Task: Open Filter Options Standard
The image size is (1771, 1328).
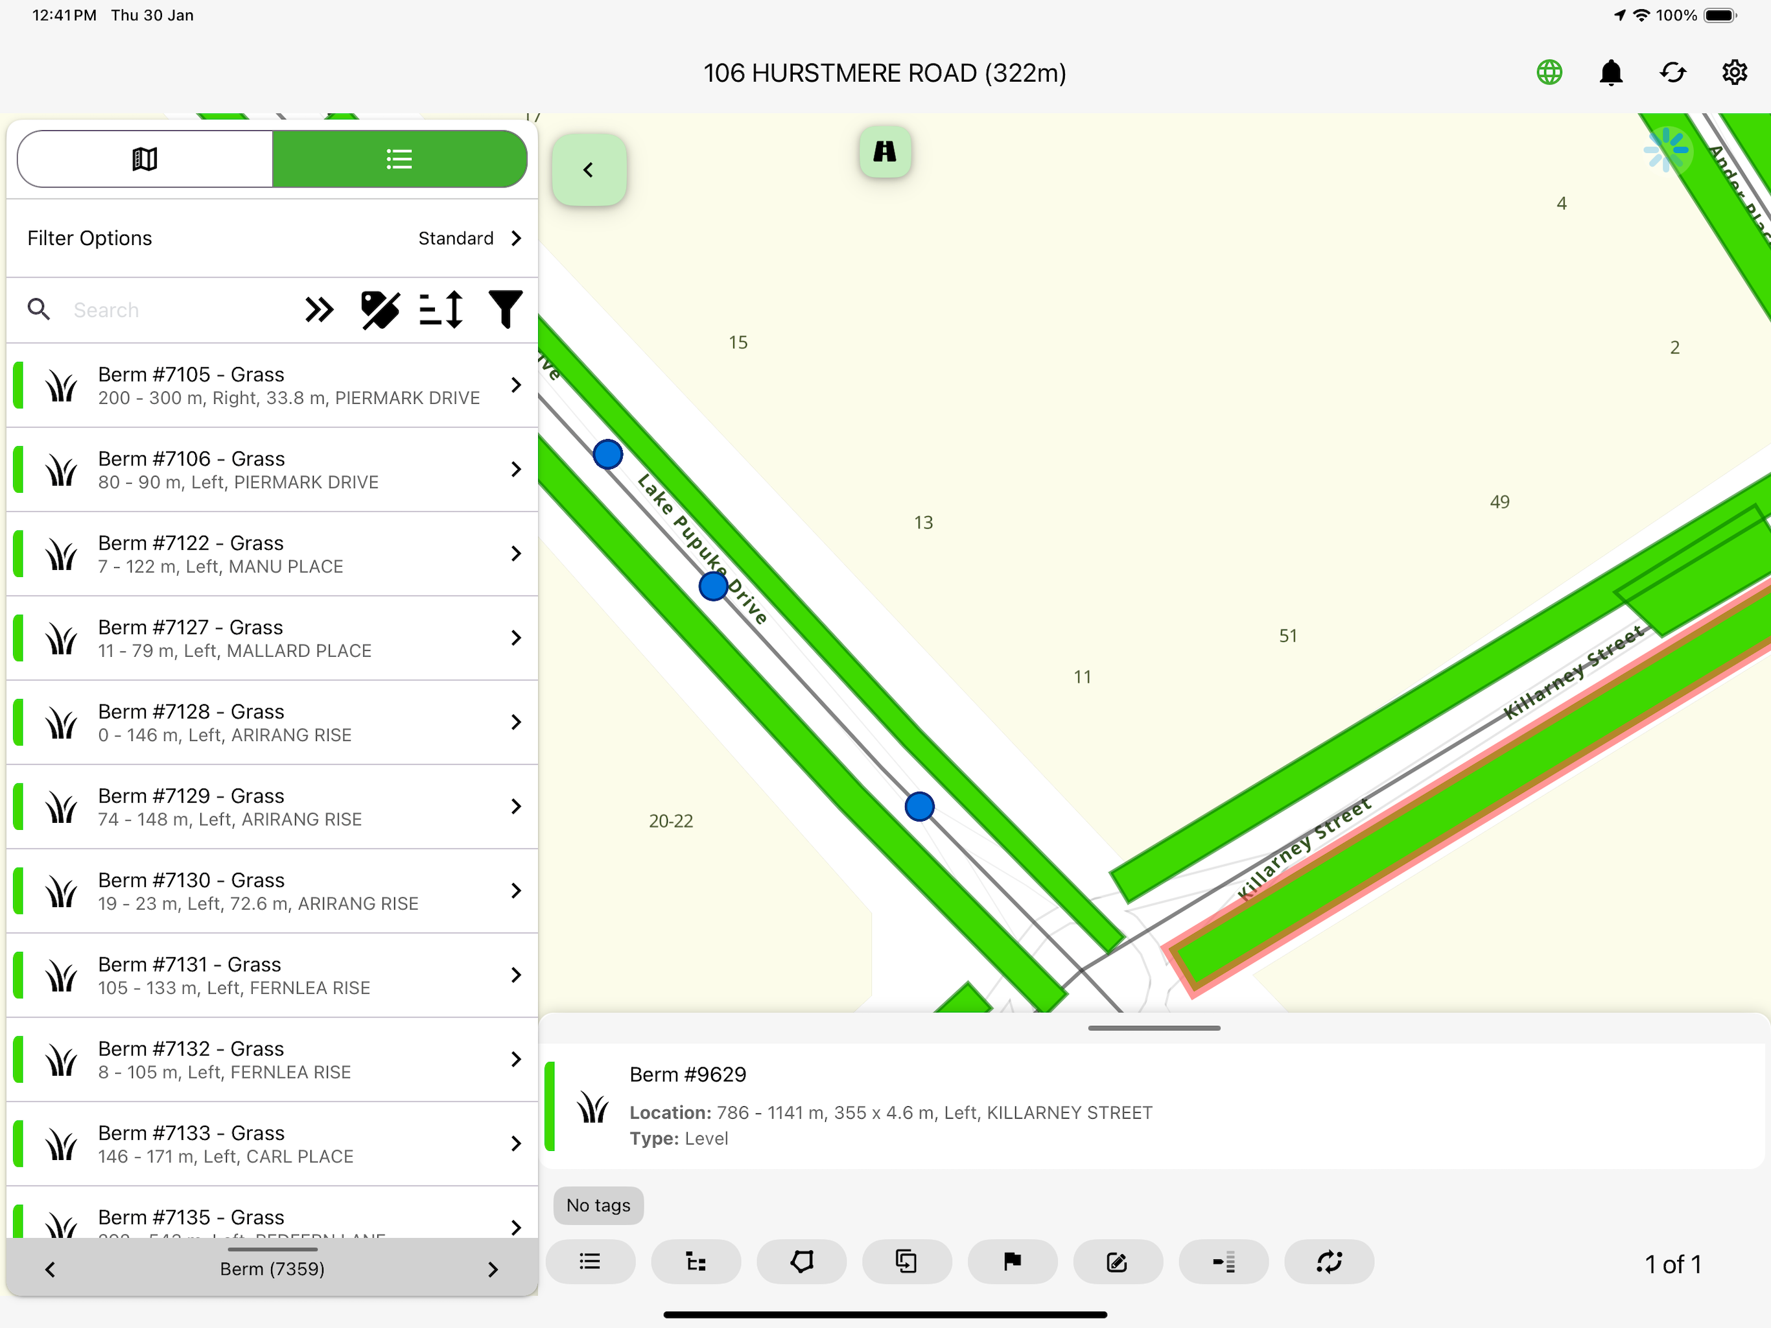Action: click(x=272, y=238)
